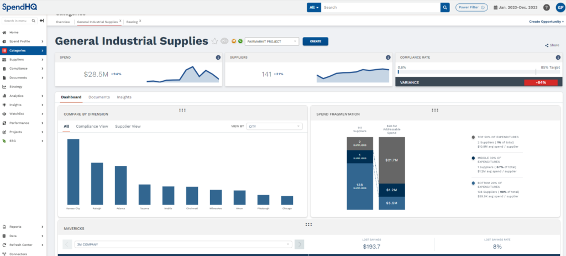
Task: Open Strategy from the sidebar
Action: click(x=15, y=87)
